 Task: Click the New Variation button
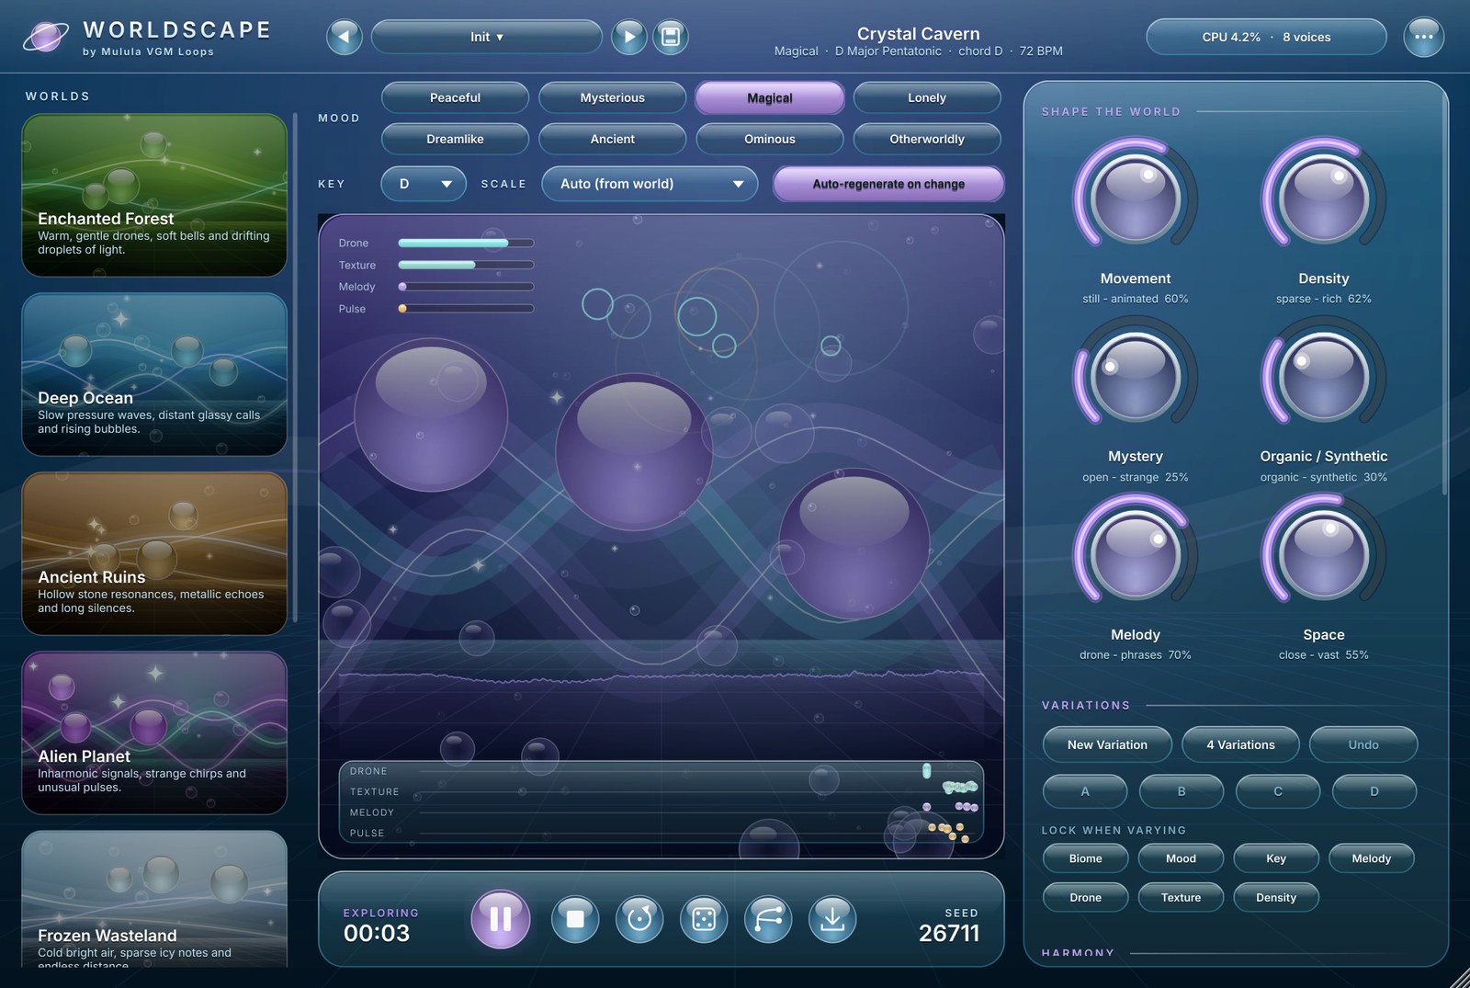pos(1107,744)
